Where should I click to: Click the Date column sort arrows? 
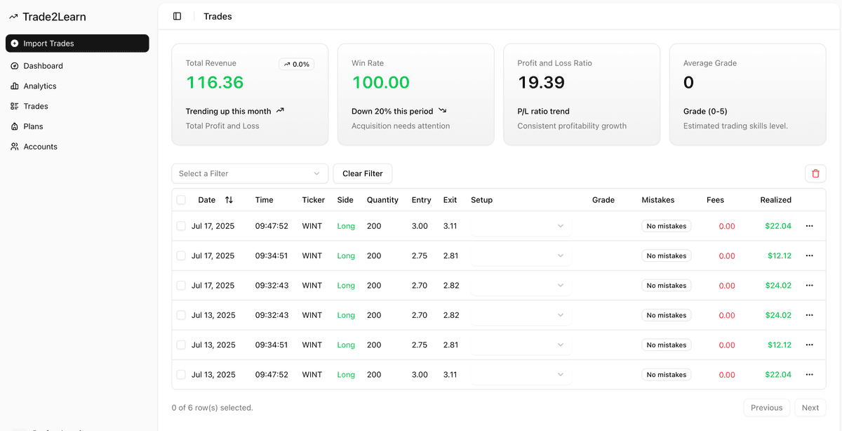click(x=229, y=200)
